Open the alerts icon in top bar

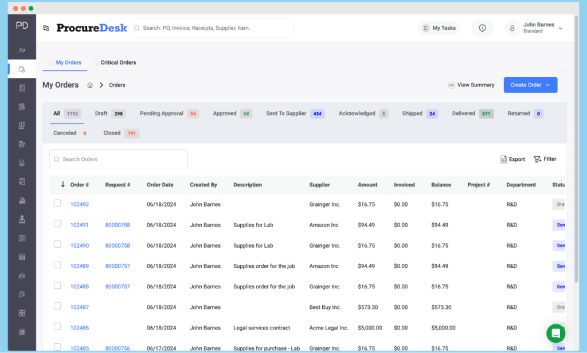[x=482, y=28]
